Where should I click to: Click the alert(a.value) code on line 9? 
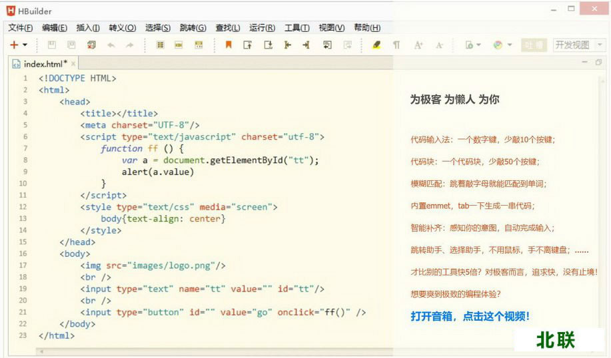tap(158, 172)
